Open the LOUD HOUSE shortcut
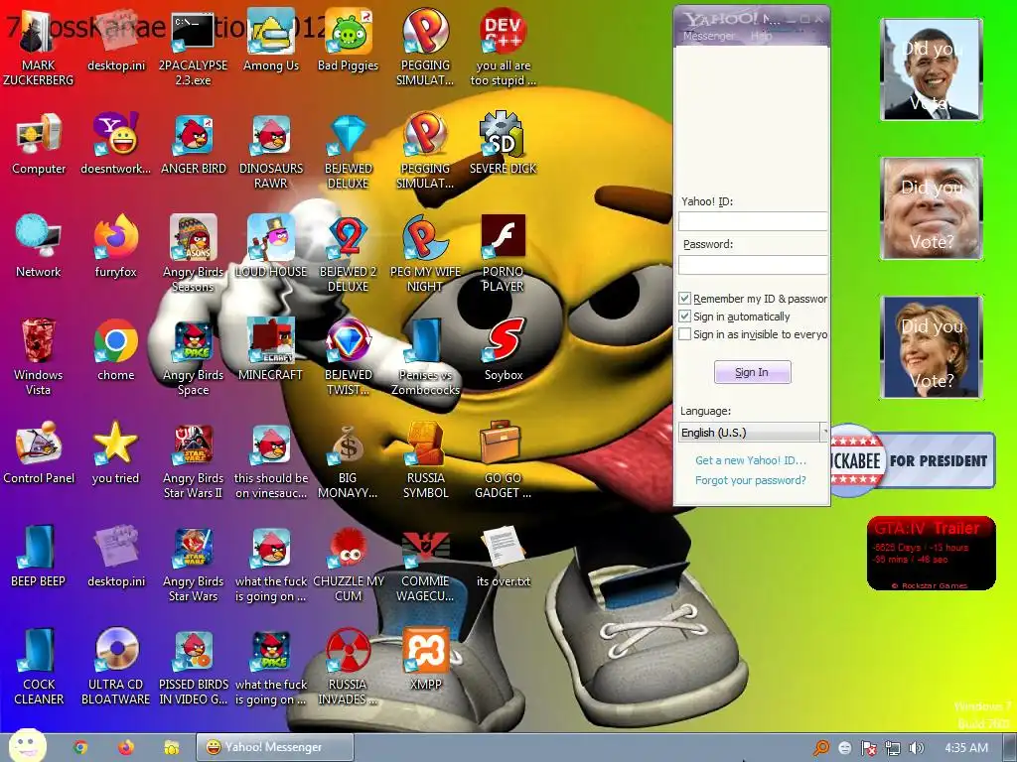Image resolution: width=1017 pixels, height=762 pixels. [270, 247]
